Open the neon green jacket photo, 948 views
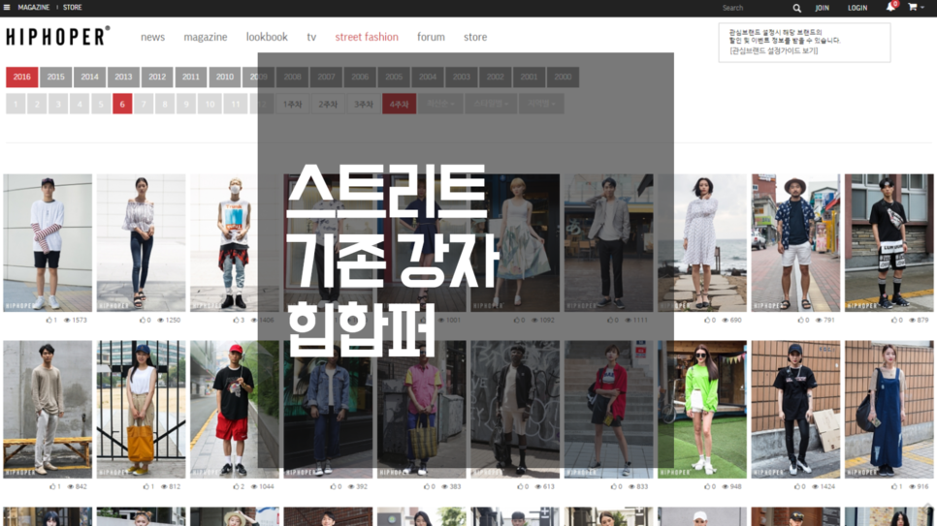This screenshot has width=937, height=526. point(702,410)
